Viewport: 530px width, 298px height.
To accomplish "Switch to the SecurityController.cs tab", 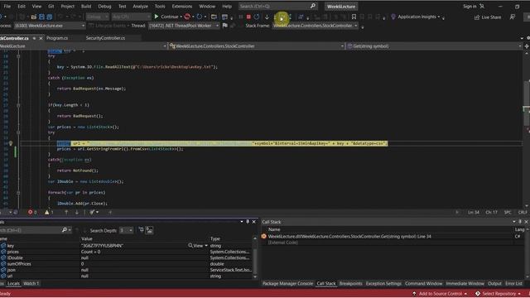I will point(105,38).
